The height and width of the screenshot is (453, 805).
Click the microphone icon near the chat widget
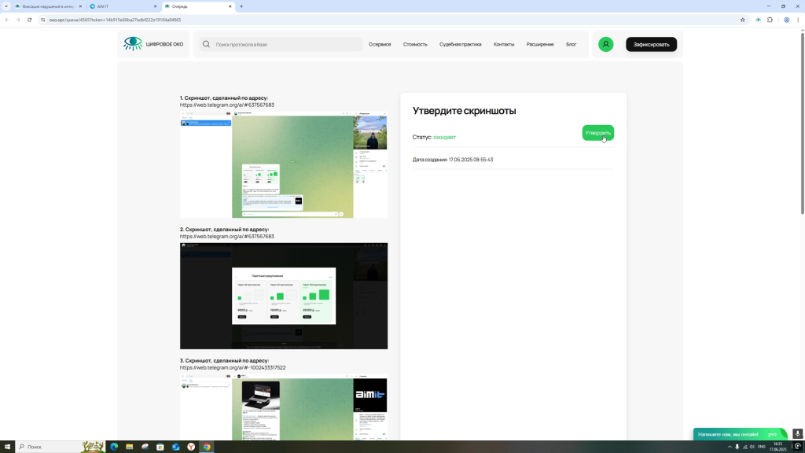tap(798, 433)
